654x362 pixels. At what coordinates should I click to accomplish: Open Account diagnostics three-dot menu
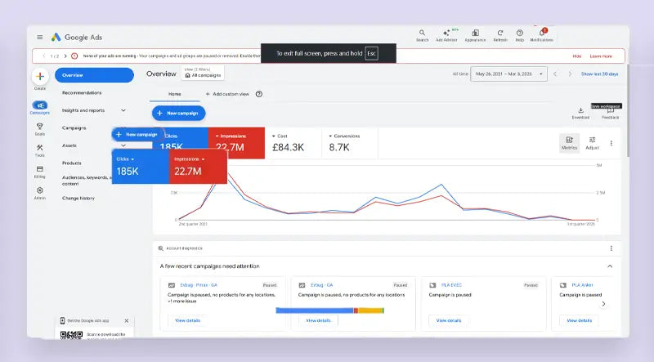pyautogui.click(x=611, y=248)
